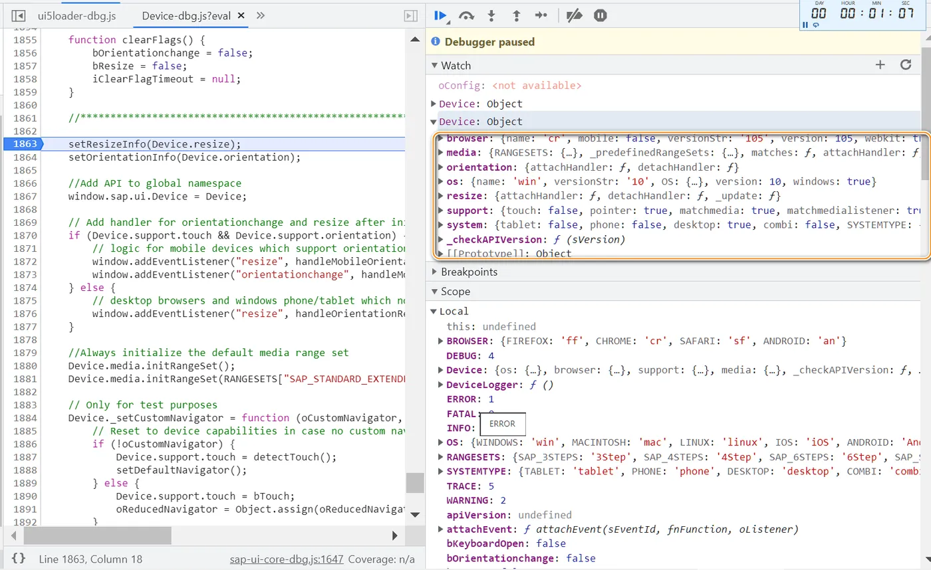The height and width of the screenshot is (570, 931).
Task: Toggle breakpoint on line 1863
Action: point(25,144)
